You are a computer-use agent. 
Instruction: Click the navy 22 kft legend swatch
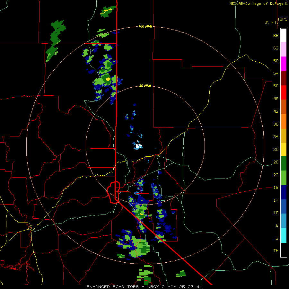tap(284, 192)
